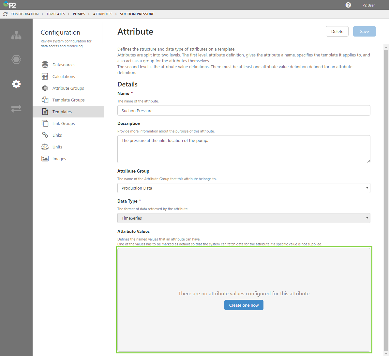This screenshot has width=389, height=356.
Task: Click the refresh icon beside Configuration breadcrumb
Action: point(5,14)
